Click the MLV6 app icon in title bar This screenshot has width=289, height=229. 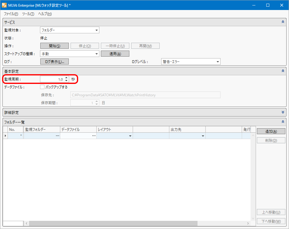point(4,5)
